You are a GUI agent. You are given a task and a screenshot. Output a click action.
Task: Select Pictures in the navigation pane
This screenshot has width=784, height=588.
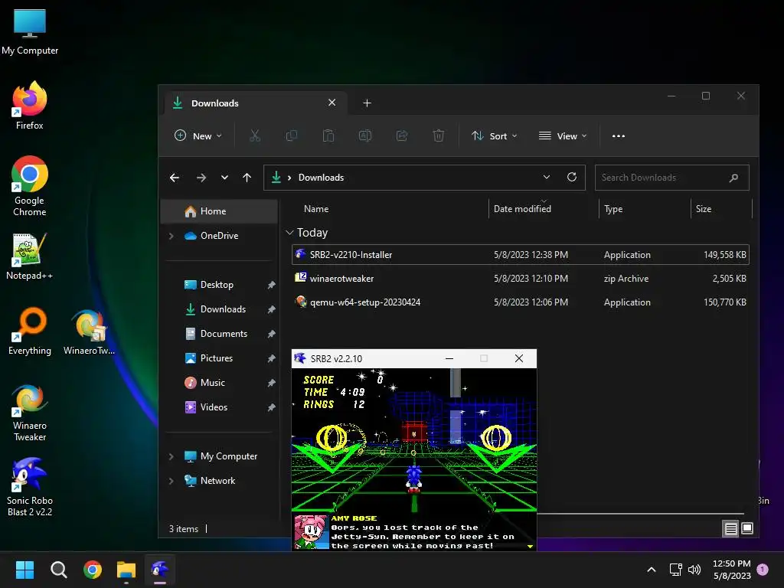(217, 358)
